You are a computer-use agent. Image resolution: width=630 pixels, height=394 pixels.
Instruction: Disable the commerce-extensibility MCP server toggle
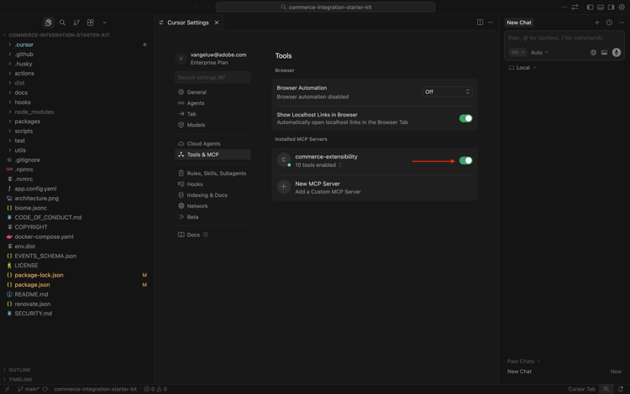(x=465, y=160)
